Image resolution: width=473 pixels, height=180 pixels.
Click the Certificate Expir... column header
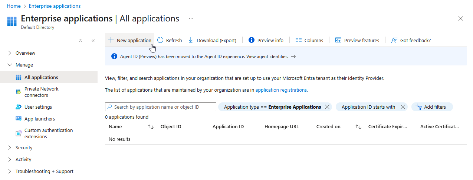[388, 127]
